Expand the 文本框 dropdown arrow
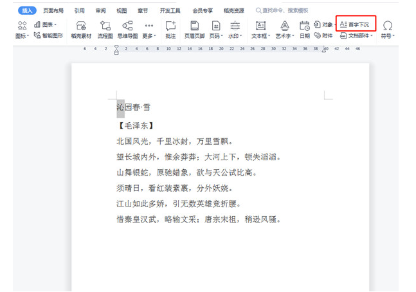The image size is (416, 292). pos(269,35)
